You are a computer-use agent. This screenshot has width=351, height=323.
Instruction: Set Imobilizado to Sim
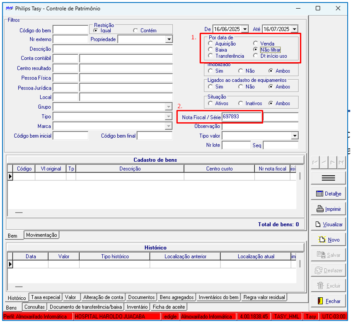[211, 71]
